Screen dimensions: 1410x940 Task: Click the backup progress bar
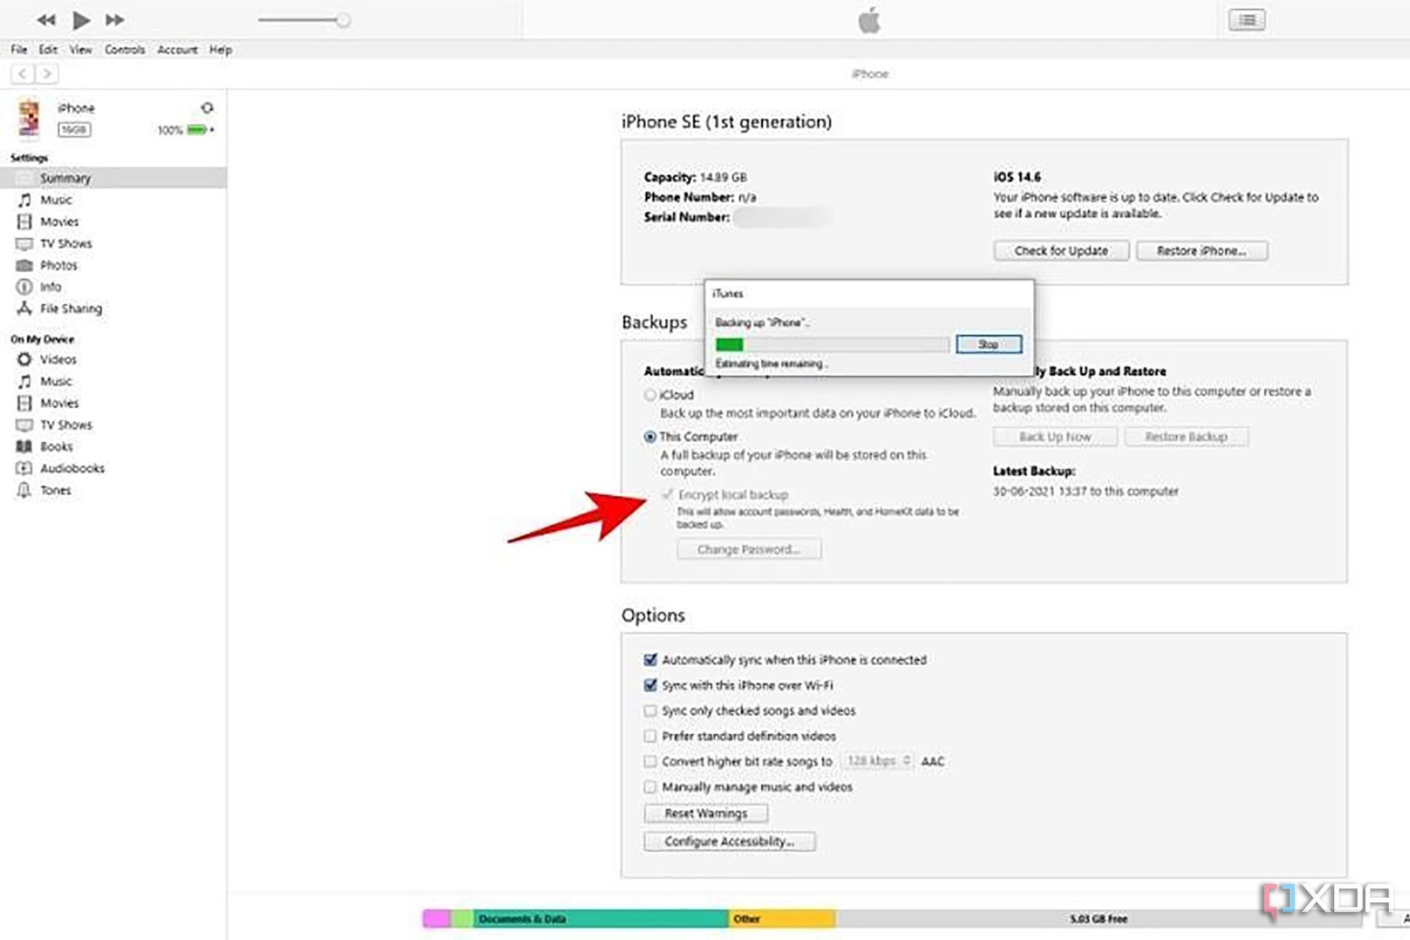[x=833, y=344]
